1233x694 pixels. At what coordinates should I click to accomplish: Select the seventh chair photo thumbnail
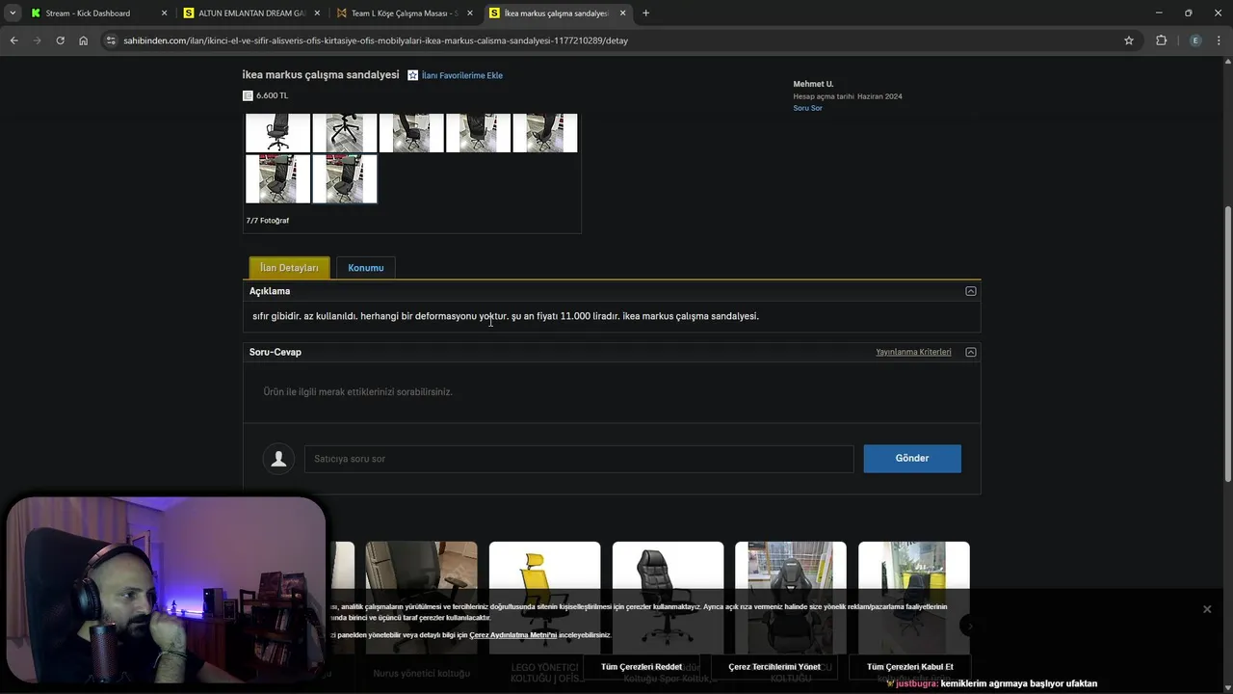pos(345,178)
